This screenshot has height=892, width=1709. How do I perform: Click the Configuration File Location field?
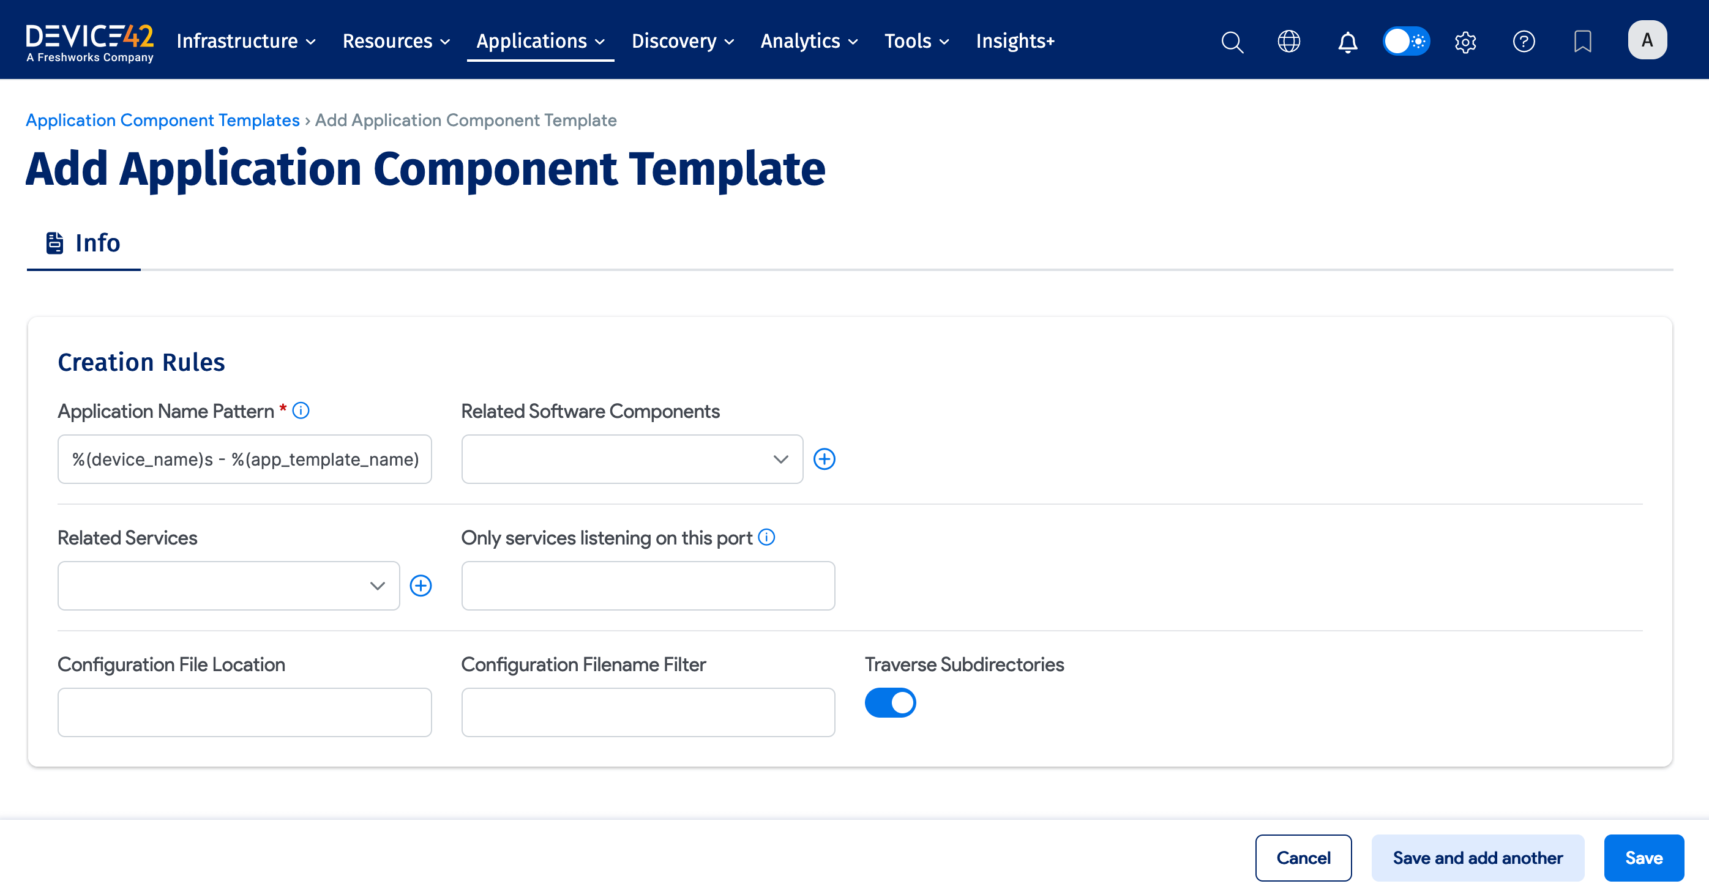(x=244, y=712)
